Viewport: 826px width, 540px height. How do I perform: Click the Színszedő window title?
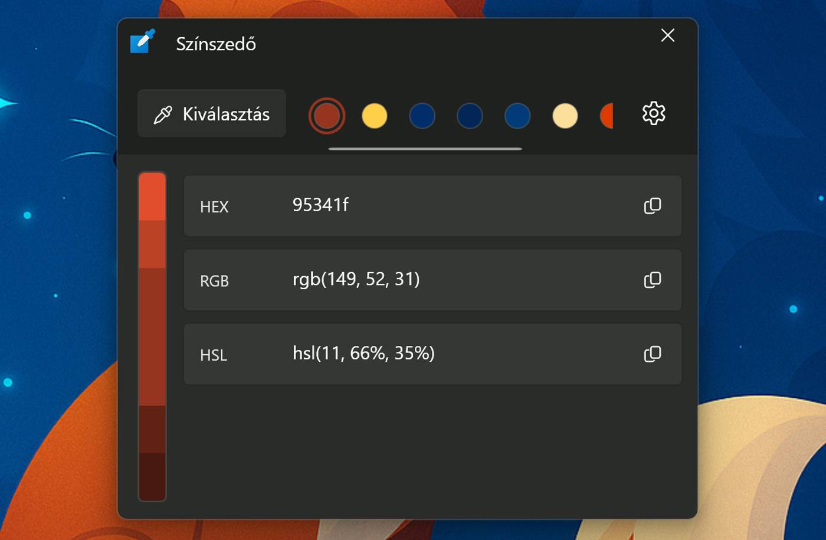216,44
